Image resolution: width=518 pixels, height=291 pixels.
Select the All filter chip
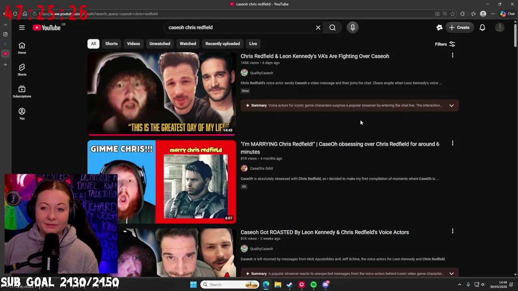coord(93,44)
